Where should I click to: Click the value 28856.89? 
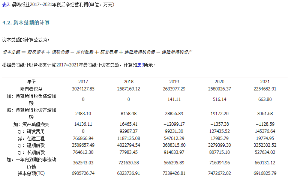coord(174,113)
